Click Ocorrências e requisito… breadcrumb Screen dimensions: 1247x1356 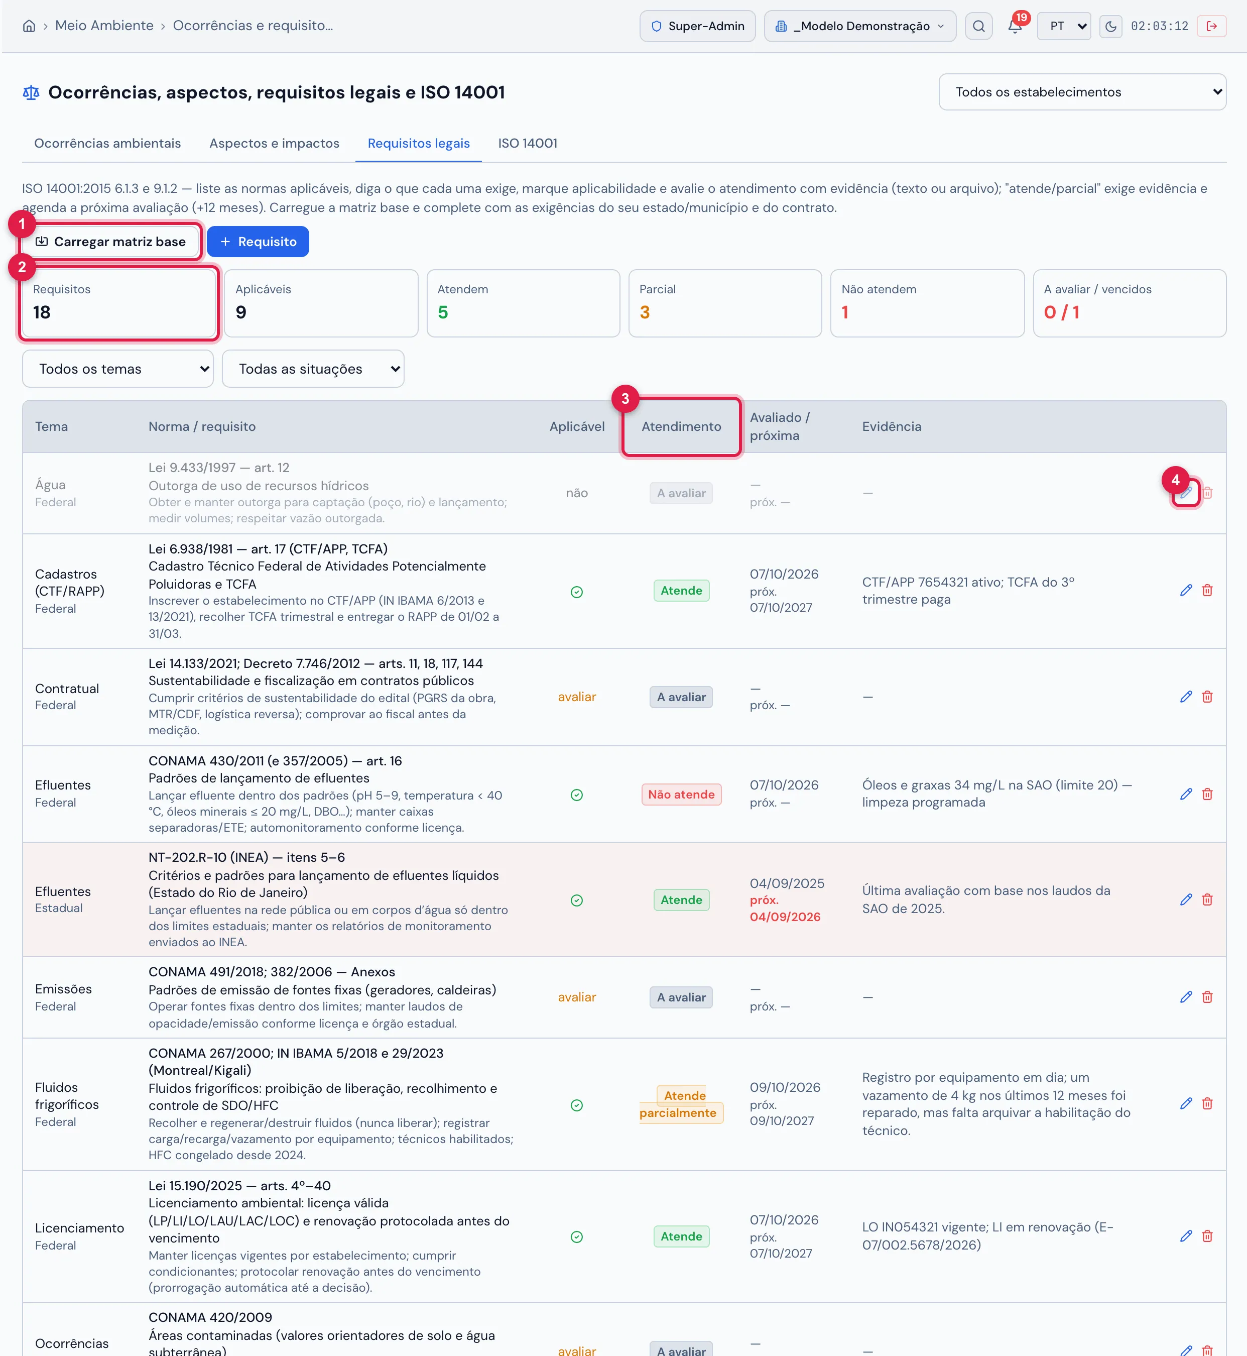point(253,26)
